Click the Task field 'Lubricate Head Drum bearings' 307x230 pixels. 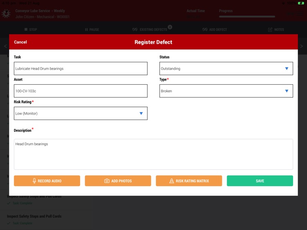coord(81,68)
